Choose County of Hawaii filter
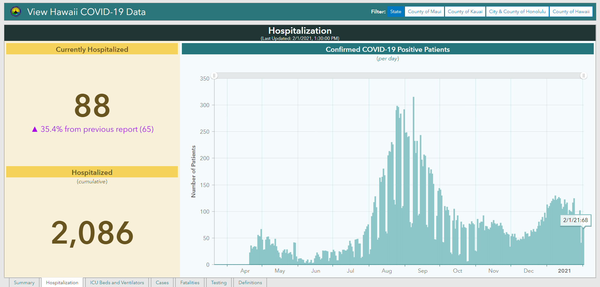This screenshot has height=287, width=600. (571, 12)
